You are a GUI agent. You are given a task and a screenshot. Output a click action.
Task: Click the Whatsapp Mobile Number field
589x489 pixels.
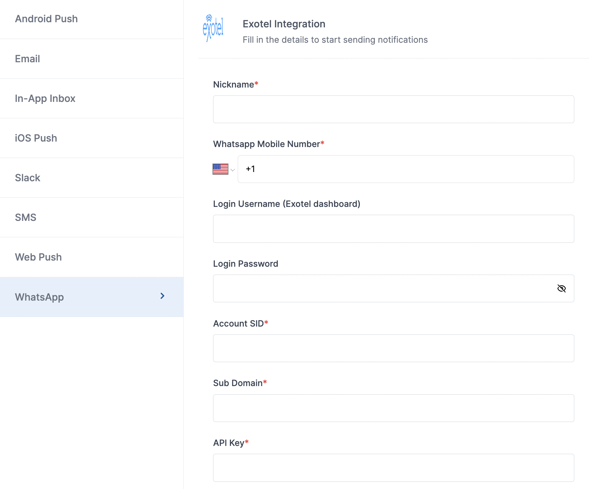406,169
